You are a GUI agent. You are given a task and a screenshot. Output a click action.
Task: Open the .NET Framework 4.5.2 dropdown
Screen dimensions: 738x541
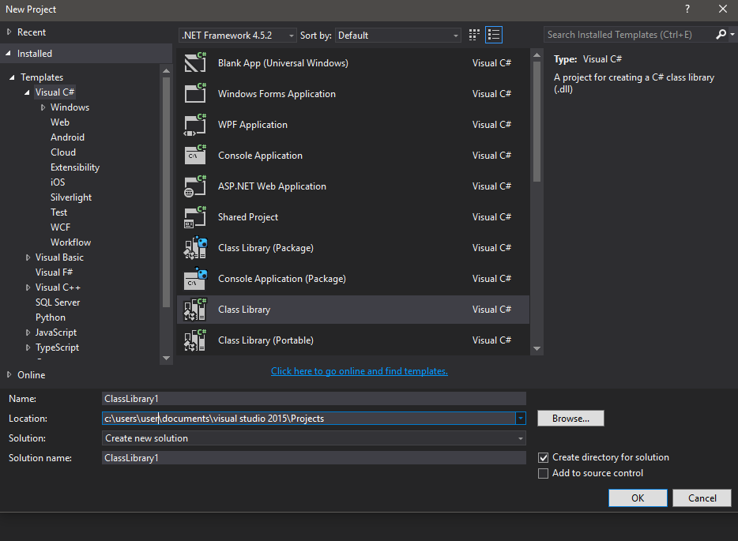tap(238, 36)
